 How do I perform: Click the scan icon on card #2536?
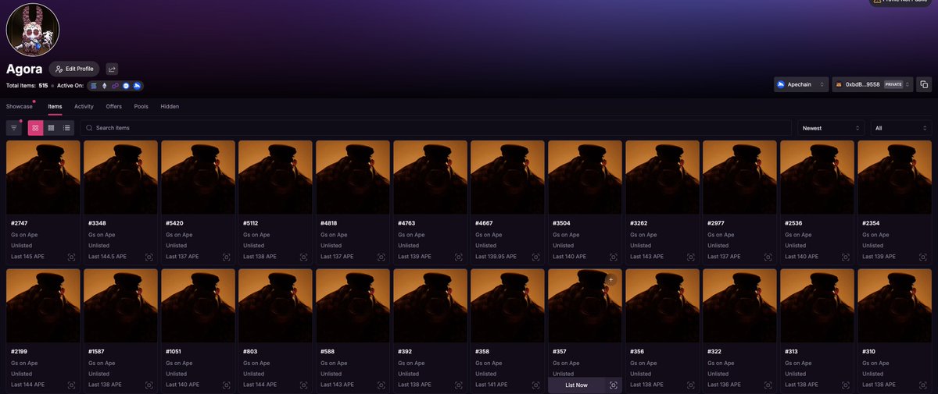click(x=845, y=257)
